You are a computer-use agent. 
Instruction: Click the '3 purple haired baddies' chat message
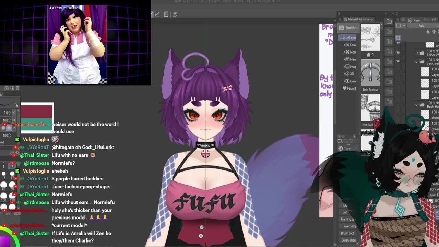pyautogui.click(x=77, y=179)
